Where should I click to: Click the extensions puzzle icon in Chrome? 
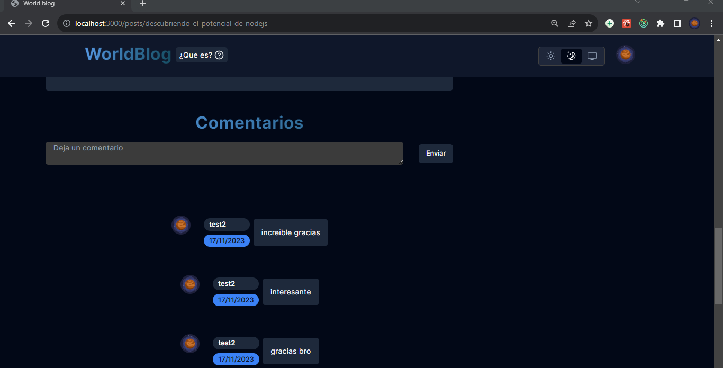661,23
